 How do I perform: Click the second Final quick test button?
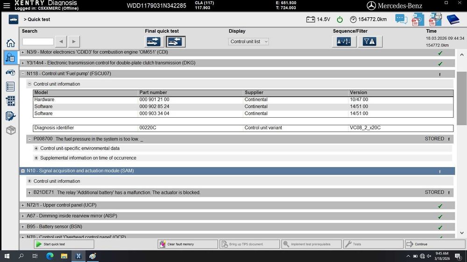pyautogui.click(x=176, y=41)
